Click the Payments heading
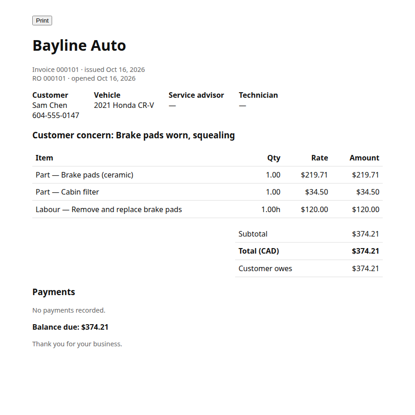Image resolution: width=415 pixels, height=415 pixels. coord(54,292)
